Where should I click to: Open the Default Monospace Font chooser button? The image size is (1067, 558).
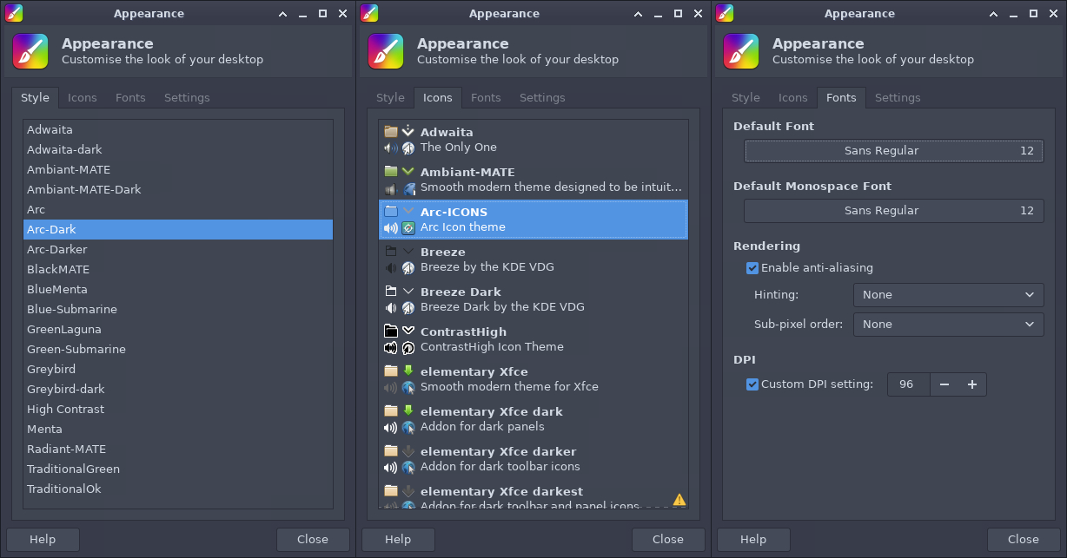pyautogui.click(x=893, y=211)
